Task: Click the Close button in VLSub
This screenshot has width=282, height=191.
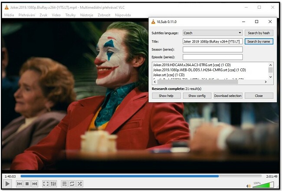Action: [259, 96]
